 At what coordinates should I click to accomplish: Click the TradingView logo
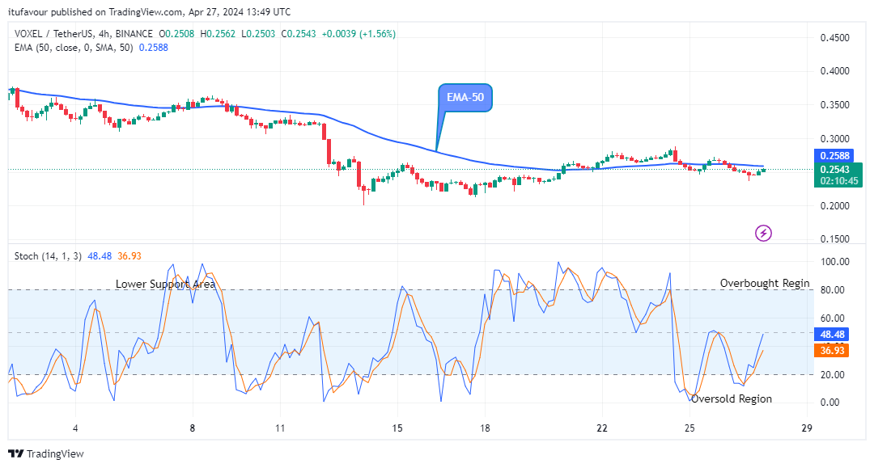tap(45, 453)
